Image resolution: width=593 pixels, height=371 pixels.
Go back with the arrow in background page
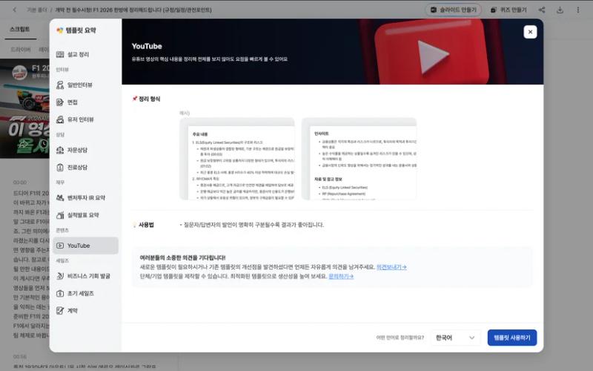pos(14,10)
